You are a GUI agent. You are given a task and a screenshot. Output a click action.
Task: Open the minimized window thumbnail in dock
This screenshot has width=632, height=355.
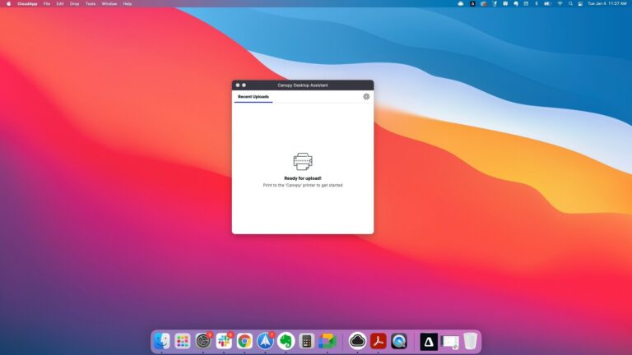click(449, 342)
